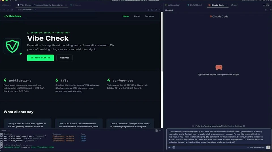Close the Claude Code tab
The width and height of the screenshot is (272, 152).
click(226, 5)
